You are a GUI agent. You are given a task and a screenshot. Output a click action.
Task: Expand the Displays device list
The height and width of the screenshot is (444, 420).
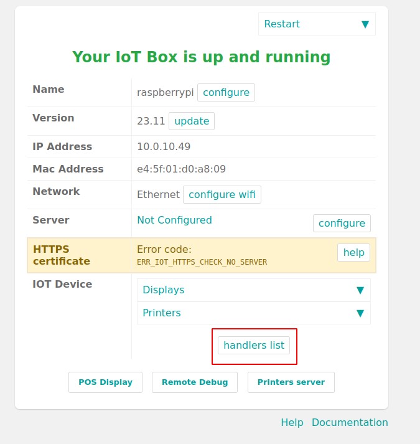point(254,290)
